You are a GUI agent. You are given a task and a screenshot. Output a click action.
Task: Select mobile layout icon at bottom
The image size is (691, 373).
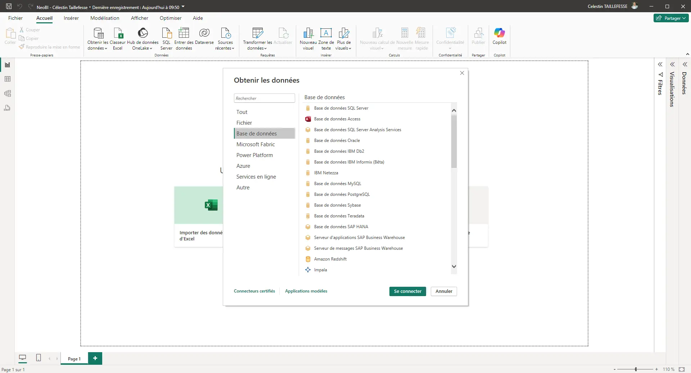click(x=39, y=358)
